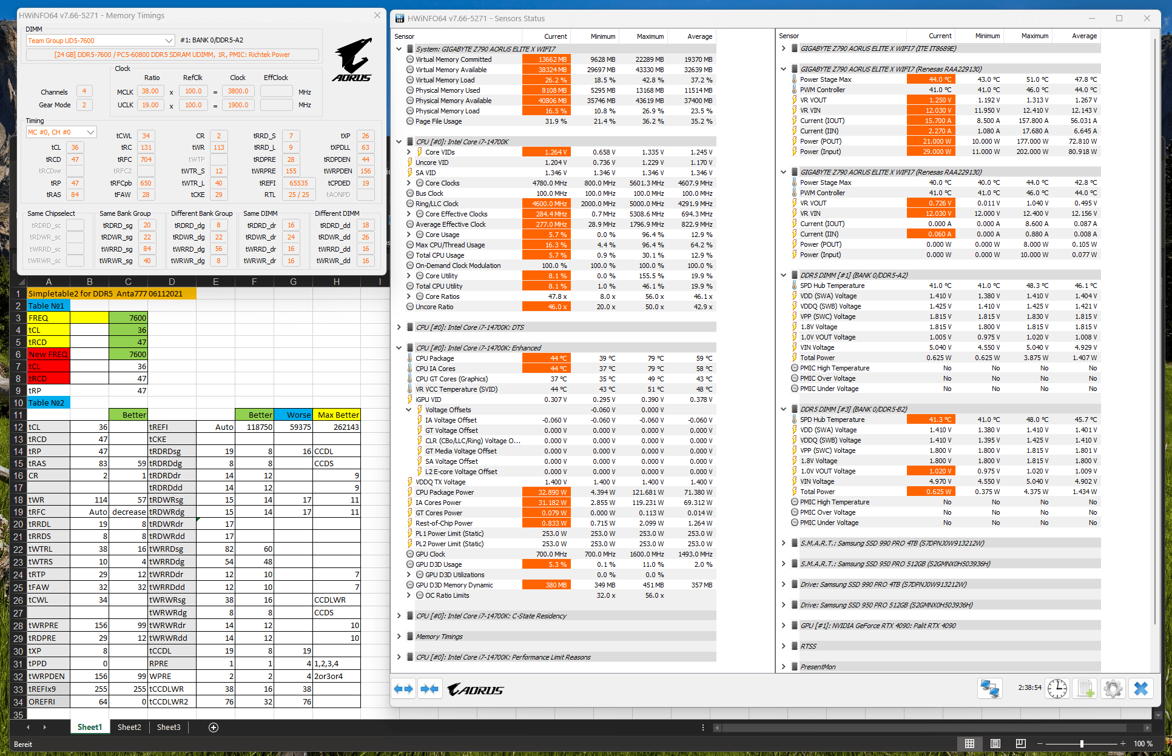Click the CPU Package temperature sensor icon
The width and height of the screenshot is (1172, 756).
coord(410,358)
